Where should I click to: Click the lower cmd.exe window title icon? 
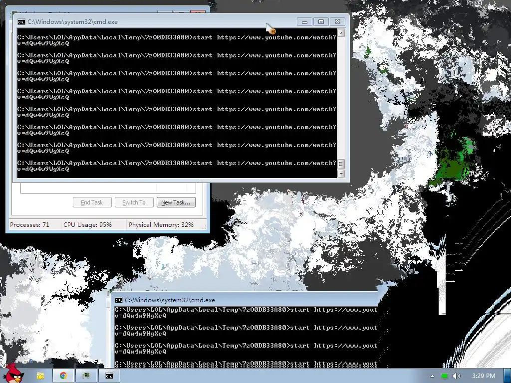[119, 300]
